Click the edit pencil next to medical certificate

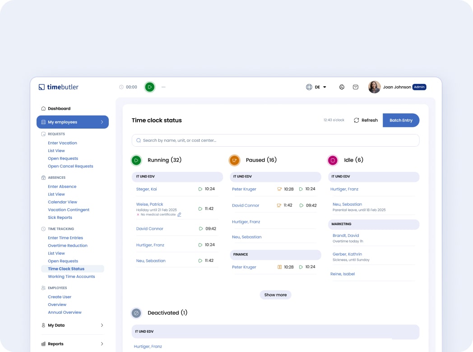pyautogui.click(x=179, y=215)
